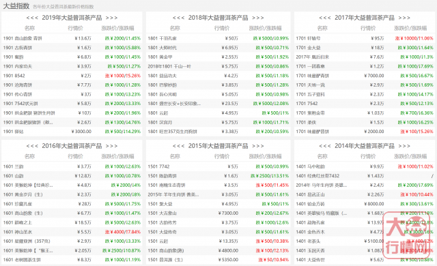Select the 1401 易武正山 product name

pos(310,194)
